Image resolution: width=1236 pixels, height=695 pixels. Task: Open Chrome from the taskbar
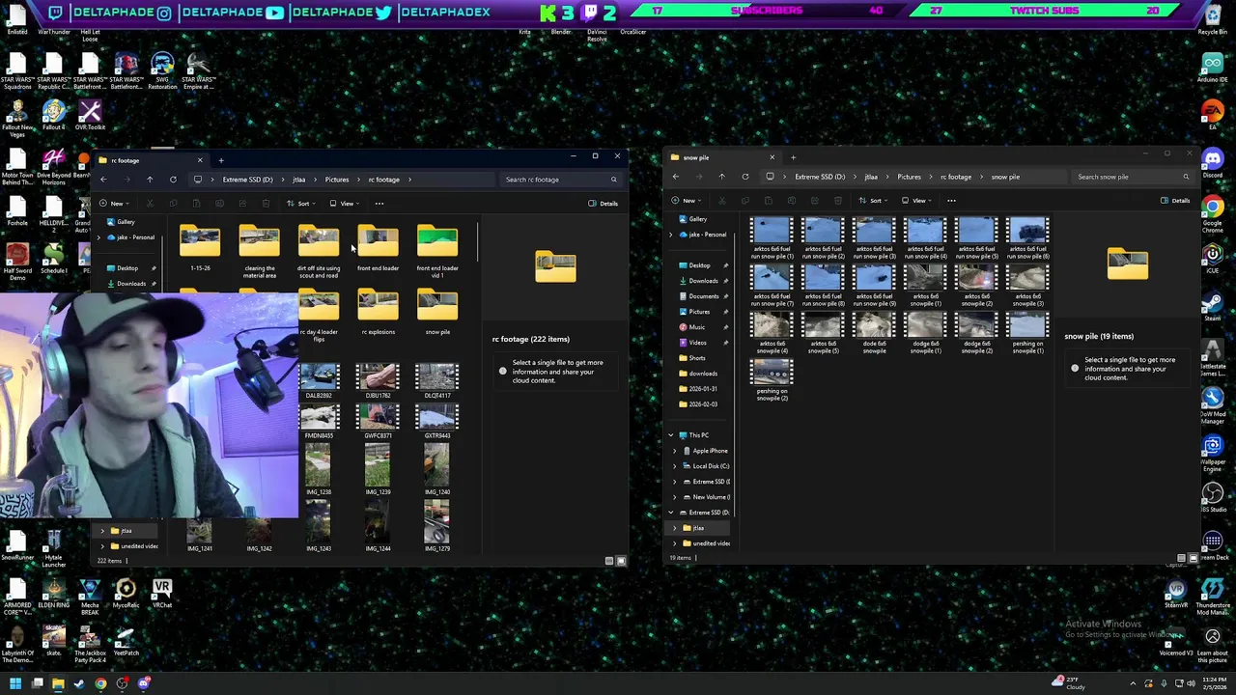[x=100, y=684]
